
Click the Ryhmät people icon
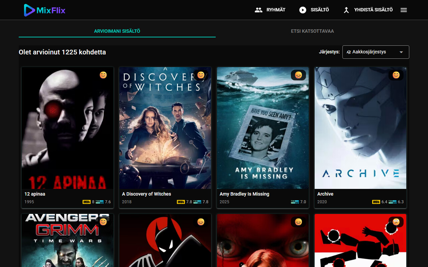[x=258, y=10]
